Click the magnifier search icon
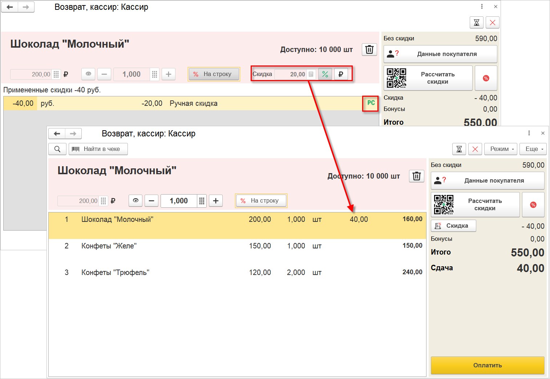Screen dimensions: 550x379 coord(57,149)
